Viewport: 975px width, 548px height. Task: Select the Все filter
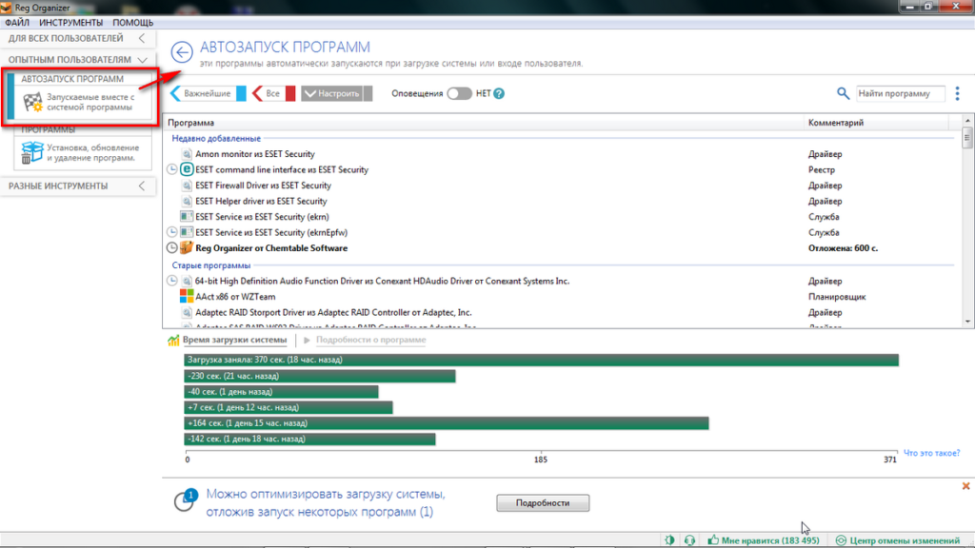point(272,93)
